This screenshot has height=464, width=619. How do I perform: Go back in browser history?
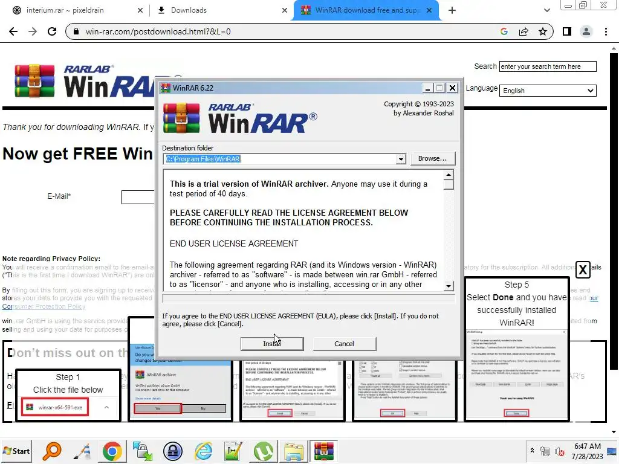coord(13,31)
